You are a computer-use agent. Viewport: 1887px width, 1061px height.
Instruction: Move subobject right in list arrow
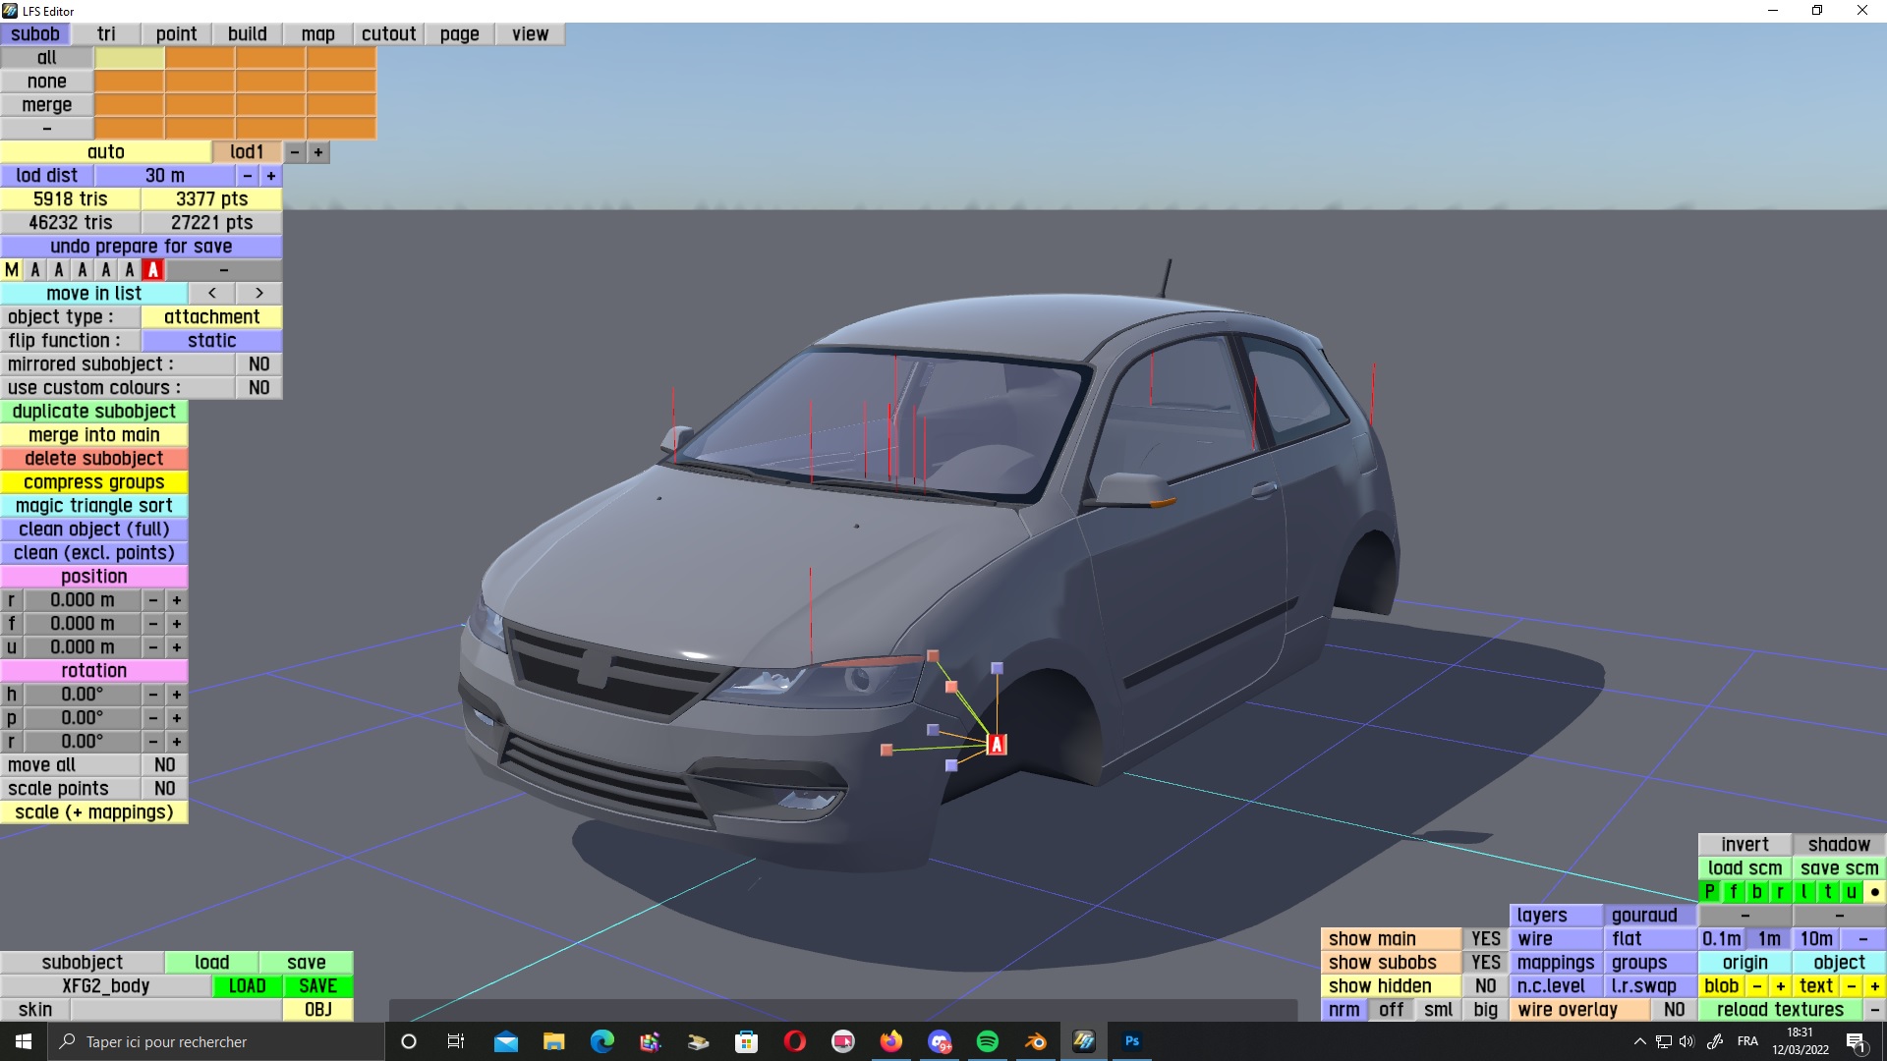[x=258, y=294]
